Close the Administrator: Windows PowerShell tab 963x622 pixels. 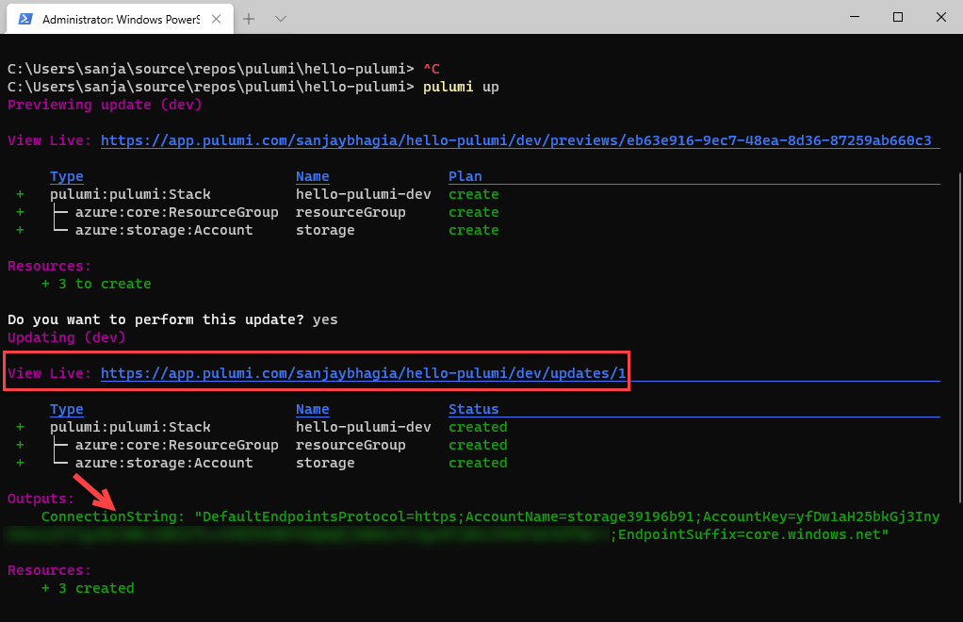[x=216, y=19]
